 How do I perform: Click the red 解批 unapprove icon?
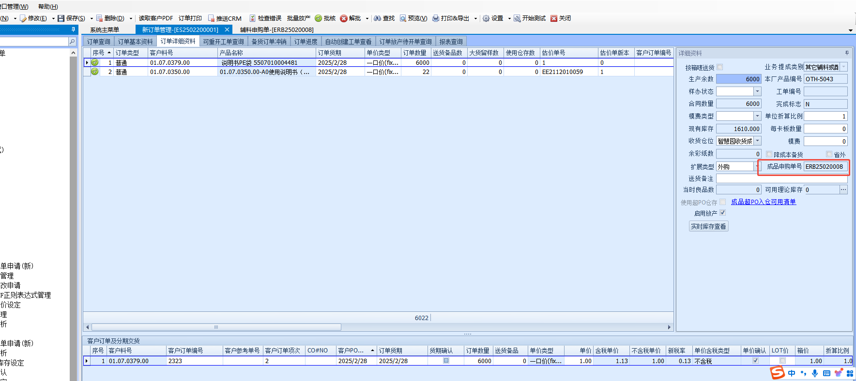pos(344,18)
